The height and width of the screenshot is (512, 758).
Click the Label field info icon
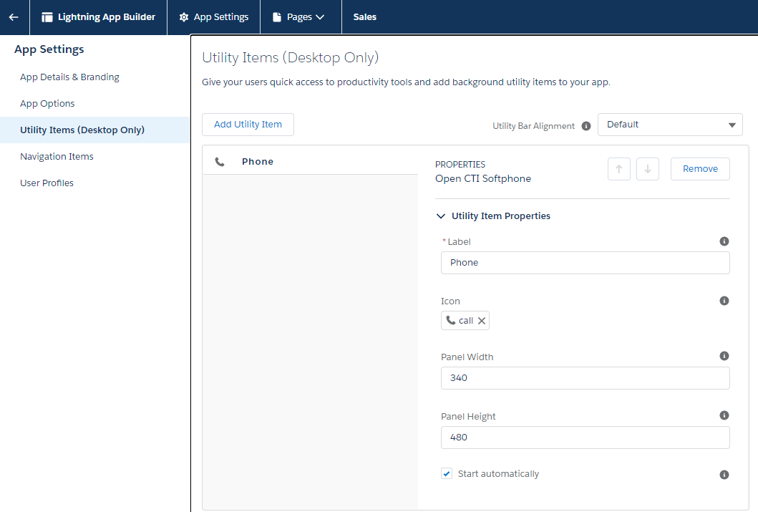[x=724, y=241]
